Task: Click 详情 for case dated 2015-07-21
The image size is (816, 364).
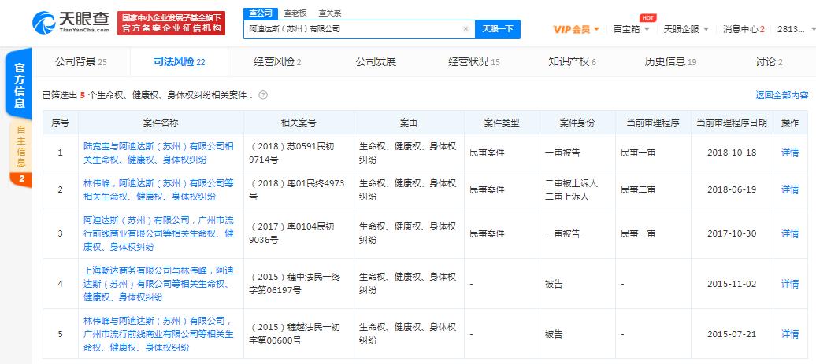Action: (789, 334)
